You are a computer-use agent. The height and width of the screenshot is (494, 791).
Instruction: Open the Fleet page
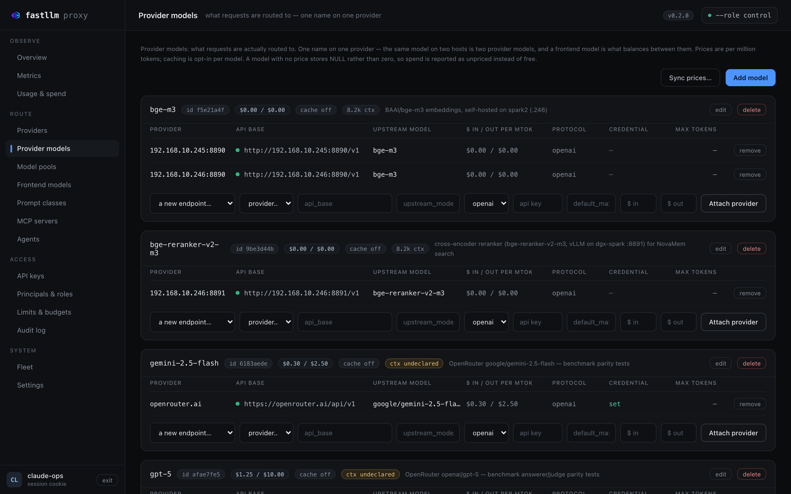[x=62, y=367]
